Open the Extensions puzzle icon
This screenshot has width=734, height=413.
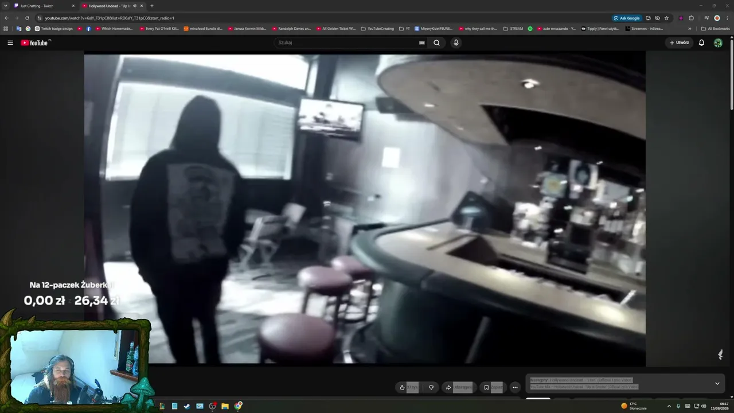[x=692, y=18]
